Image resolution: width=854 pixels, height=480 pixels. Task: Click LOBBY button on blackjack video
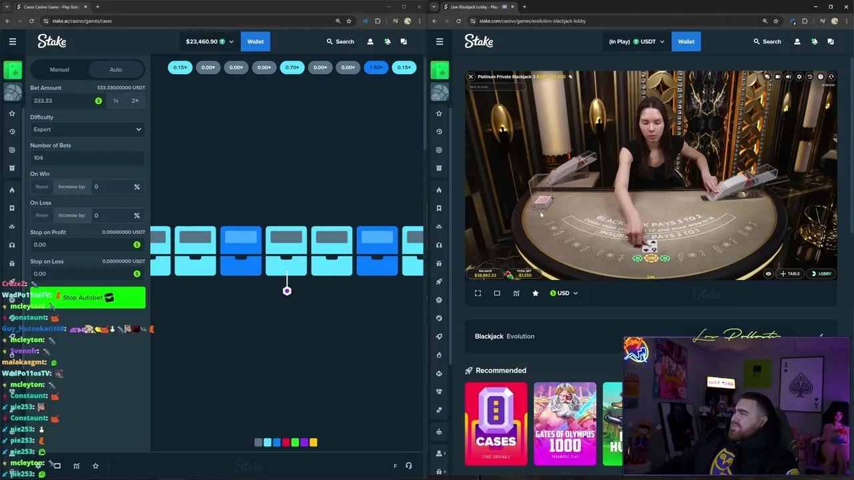[821, 273]
